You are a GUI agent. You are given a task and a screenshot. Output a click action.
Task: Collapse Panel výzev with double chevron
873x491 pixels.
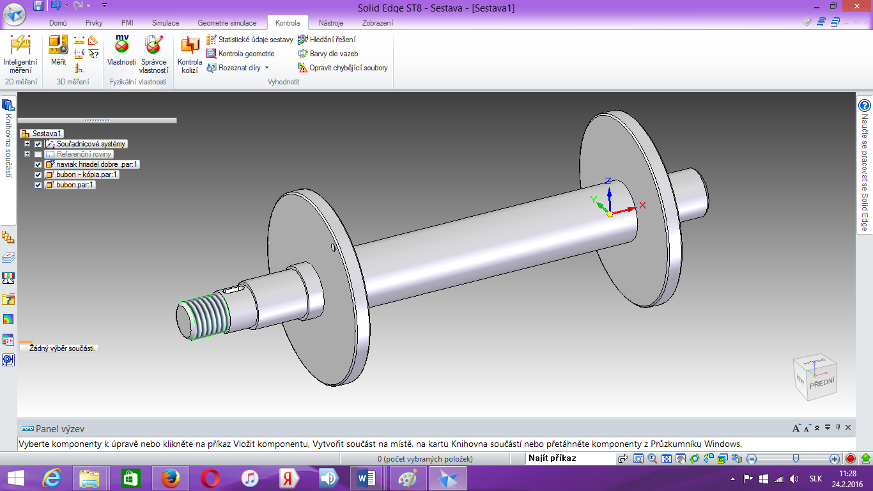click(x=817, y=428)
